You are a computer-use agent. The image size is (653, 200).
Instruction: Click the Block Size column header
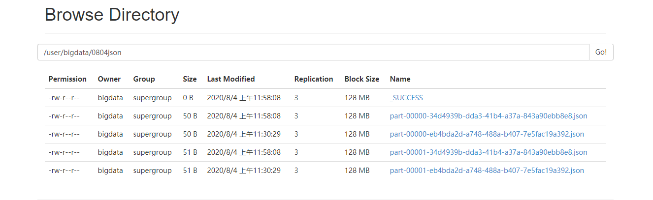click(x=362, y=79)
